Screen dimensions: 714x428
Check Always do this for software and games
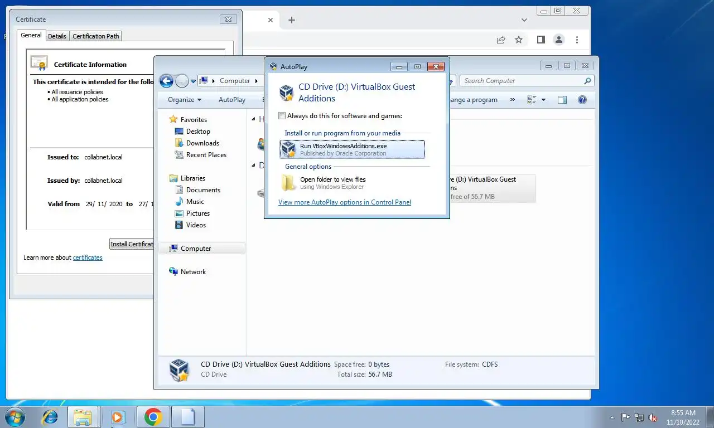tap(282, 116)
